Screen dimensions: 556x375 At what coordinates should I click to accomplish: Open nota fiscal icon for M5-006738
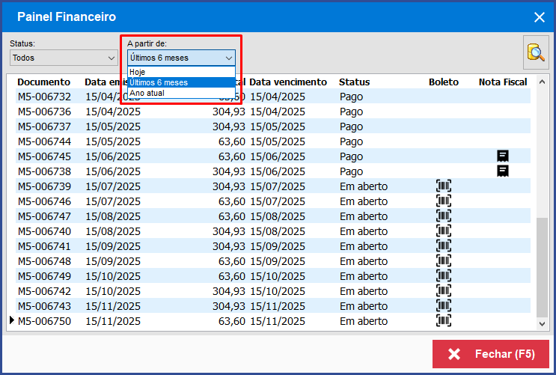[503, 171]
